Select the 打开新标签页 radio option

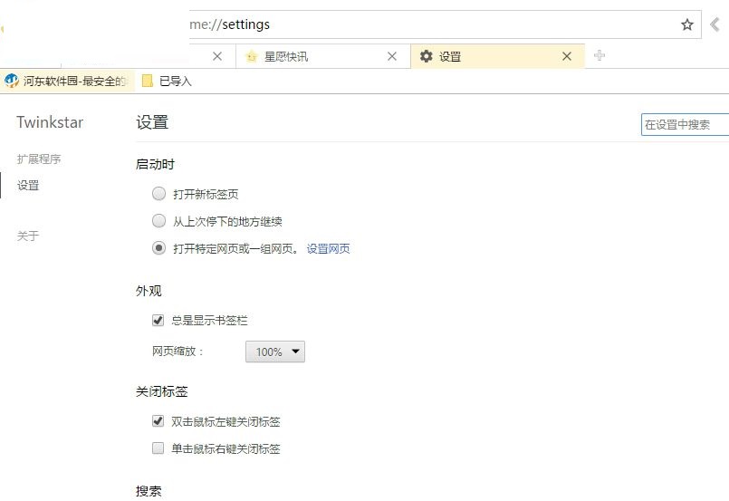click(x=159, y=194)
